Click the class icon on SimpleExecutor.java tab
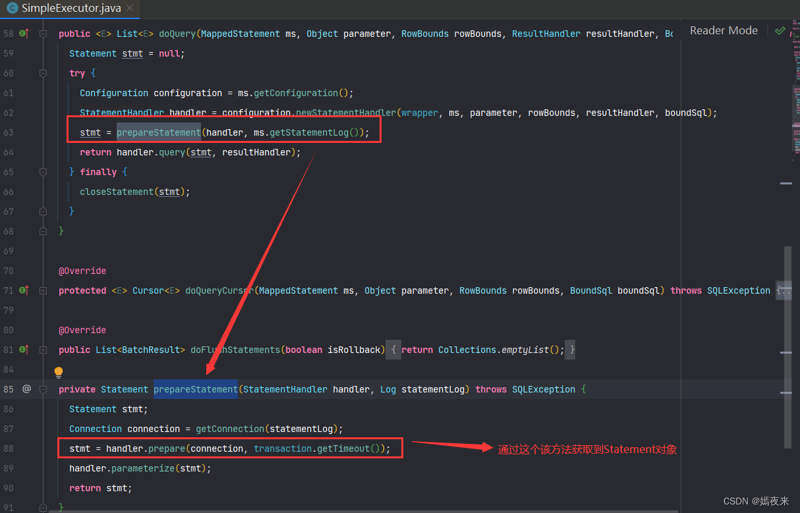This screenshot has width=800, height=513. [x=12, y=9]
